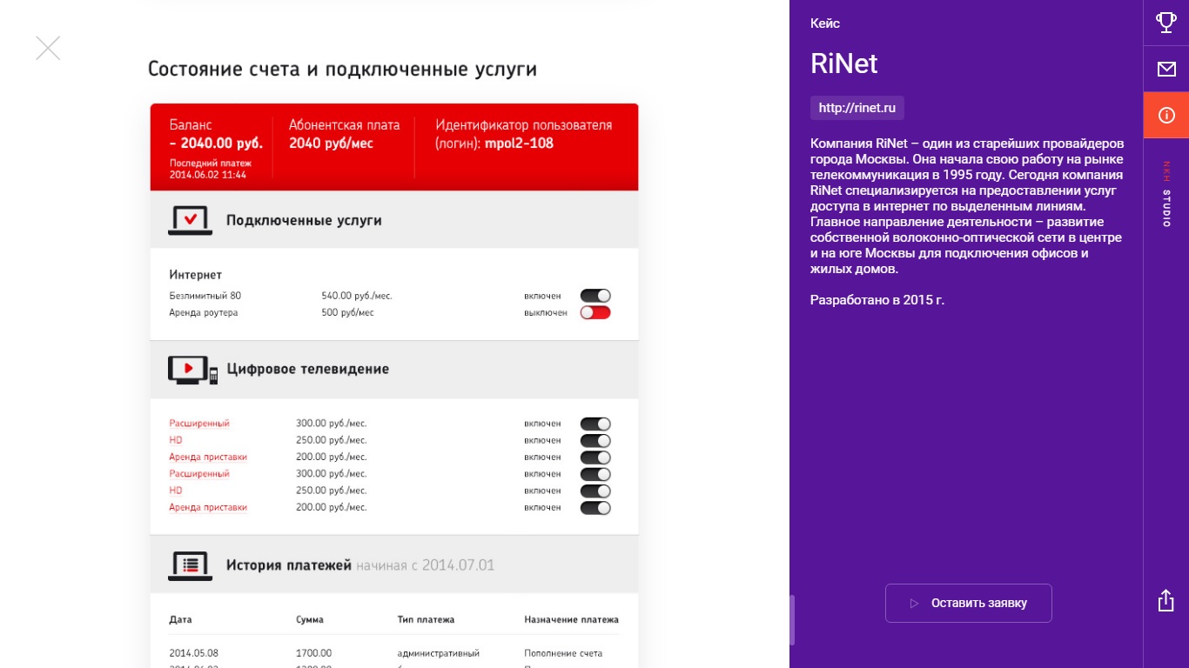Open the trophy awards icon
Image resolution: width=1189 pixels, height=668 pixels.
1166,23
